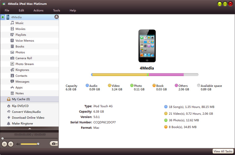The image size is (235, 155).
Task: Click the Format Mac value
Action: coord(96,127)
